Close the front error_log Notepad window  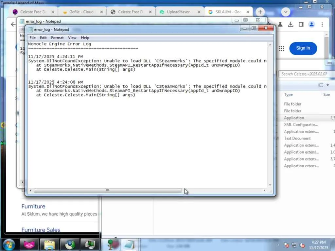pos(266,28)
